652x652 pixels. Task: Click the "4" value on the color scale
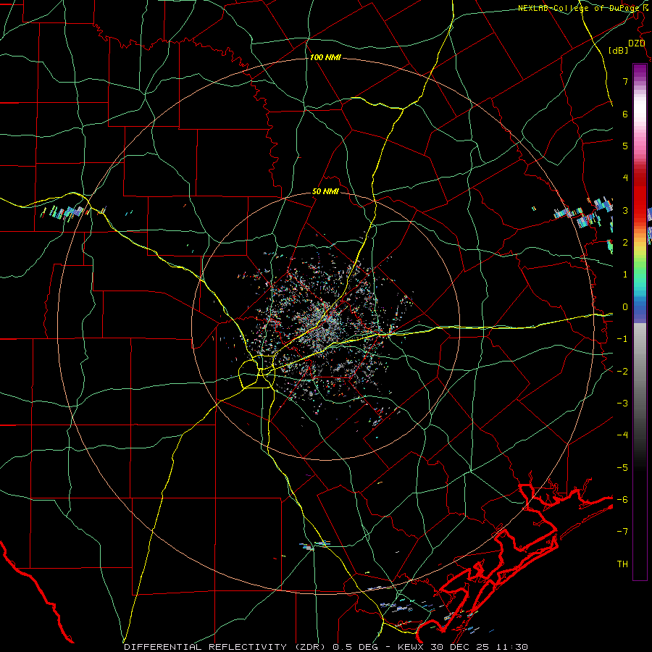[625, 178]
